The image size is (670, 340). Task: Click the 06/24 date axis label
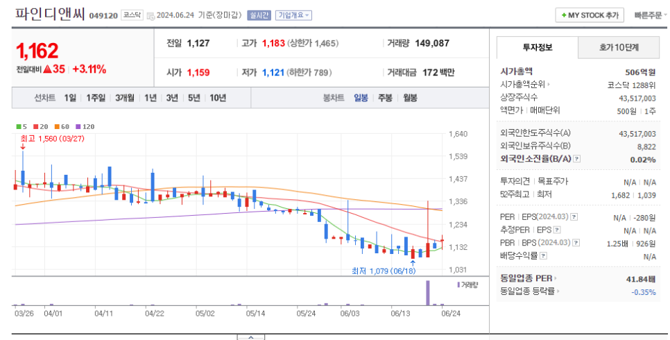click(x=451, y=314)
